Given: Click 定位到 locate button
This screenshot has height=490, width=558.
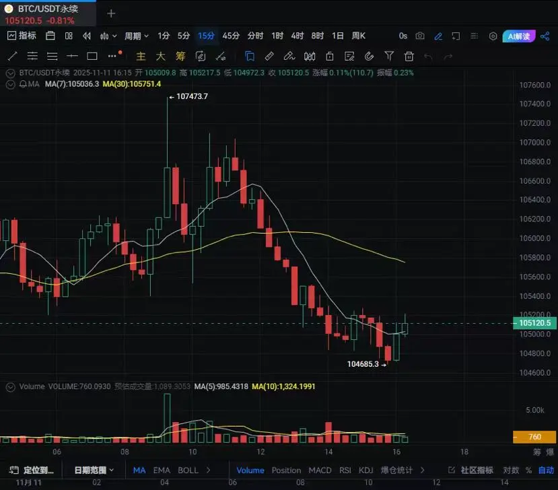Looking at the screenshot, I should coord(32,470).
